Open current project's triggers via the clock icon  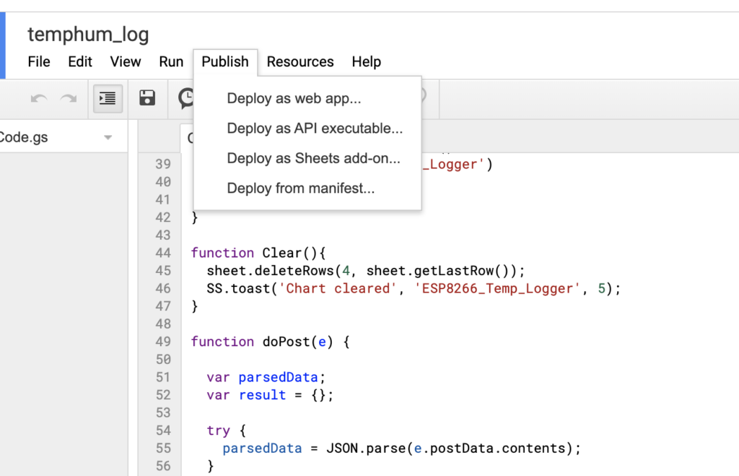coord(187,98)
